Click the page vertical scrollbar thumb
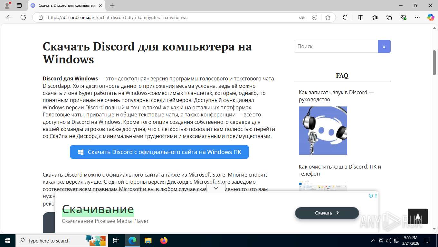This screenshot has height=247, width=438. [x=434, y=63]
